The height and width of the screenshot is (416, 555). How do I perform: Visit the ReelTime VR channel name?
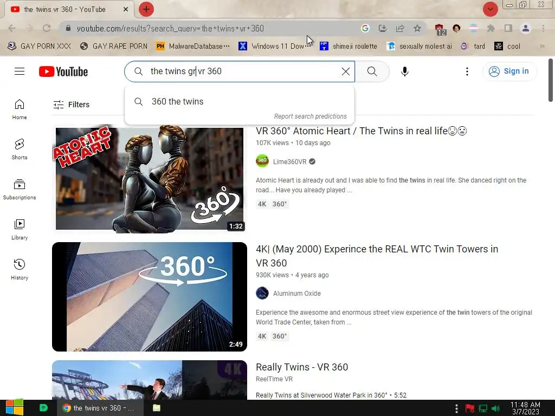274,379
